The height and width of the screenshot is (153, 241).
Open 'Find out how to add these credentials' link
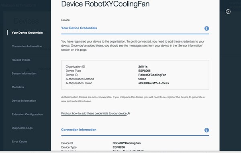click(94, 114)
